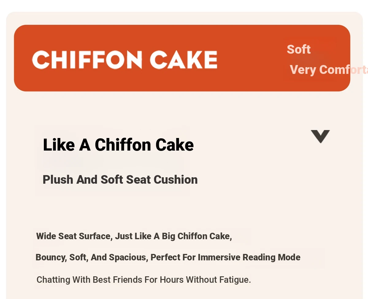Viewport: 368px width, 299px height.
Task: Open the 'Like A Chiffon Cake' heading
Action: (x=118, y=145)
